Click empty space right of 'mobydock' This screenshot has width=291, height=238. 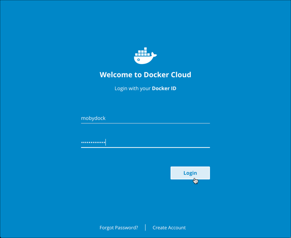tap(157, 118)
